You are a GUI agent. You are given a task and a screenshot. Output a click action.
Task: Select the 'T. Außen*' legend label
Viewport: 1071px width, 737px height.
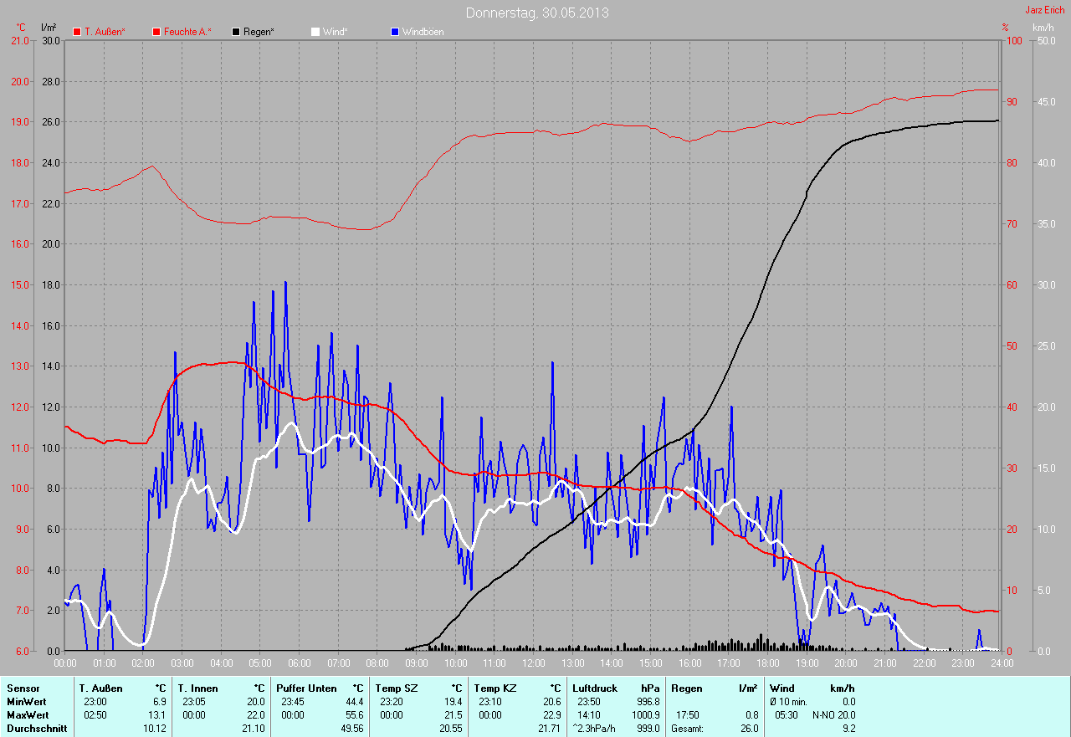pos(105,32)
